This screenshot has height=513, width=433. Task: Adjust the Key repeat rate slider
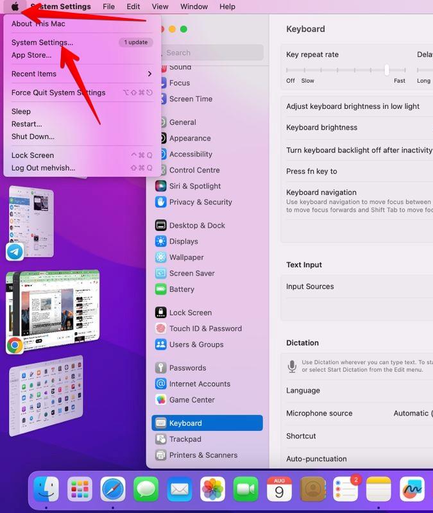pyautogui.click(x=387, y=70)
